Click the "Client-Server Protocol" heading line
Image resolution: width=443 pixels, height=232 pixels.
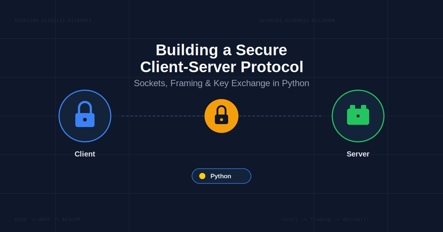point(221,67)
